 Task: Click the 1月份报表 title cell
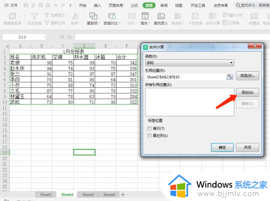(x=73, y=52)
